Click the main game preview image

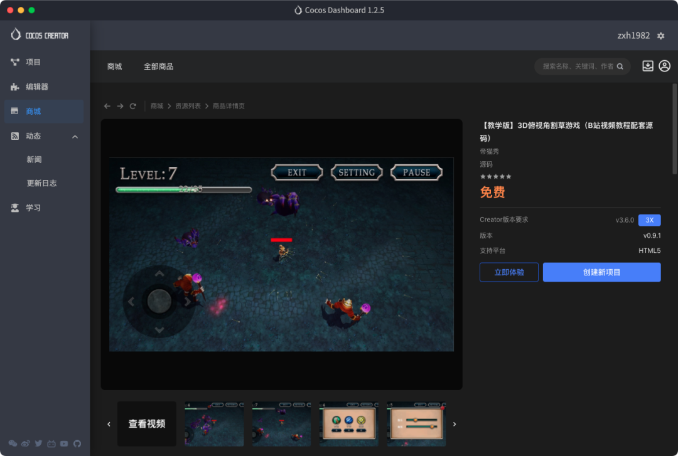(281, 255)
